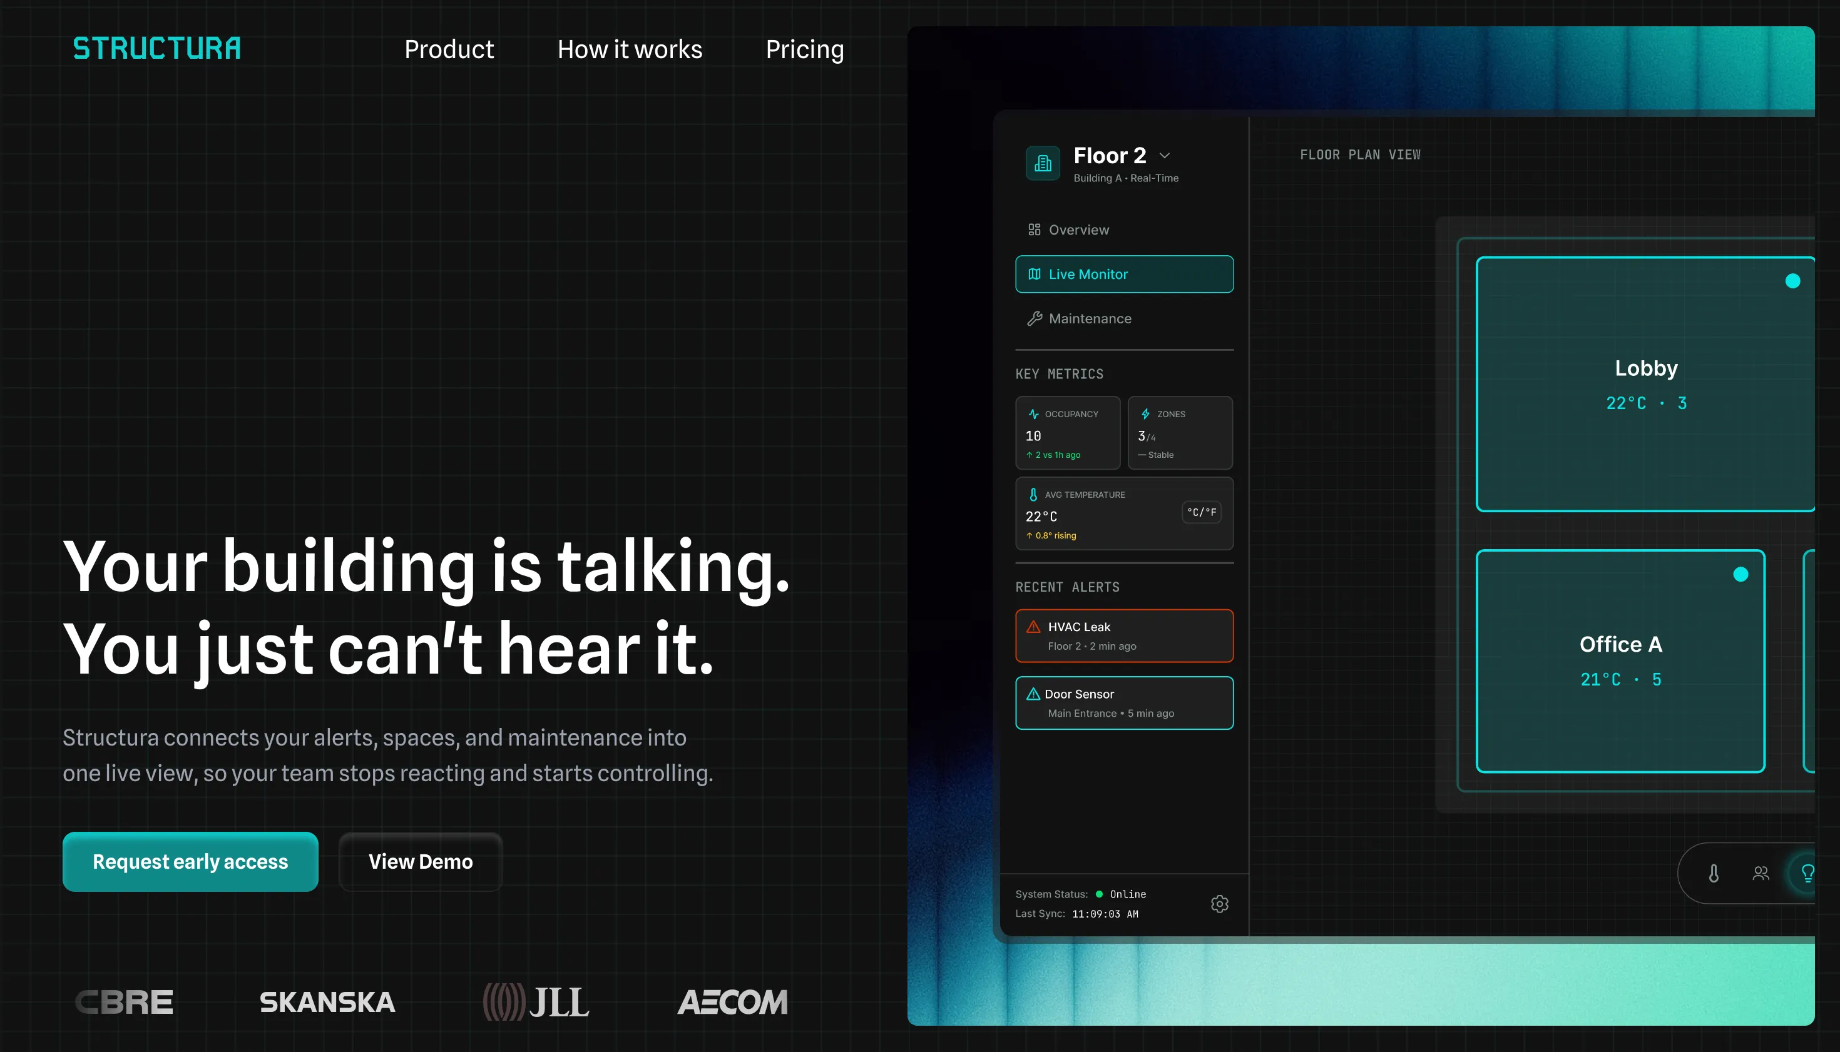The image size is (1840, 1052).
Task: Go to the Pricing page
Action: [x=805, y=49]
